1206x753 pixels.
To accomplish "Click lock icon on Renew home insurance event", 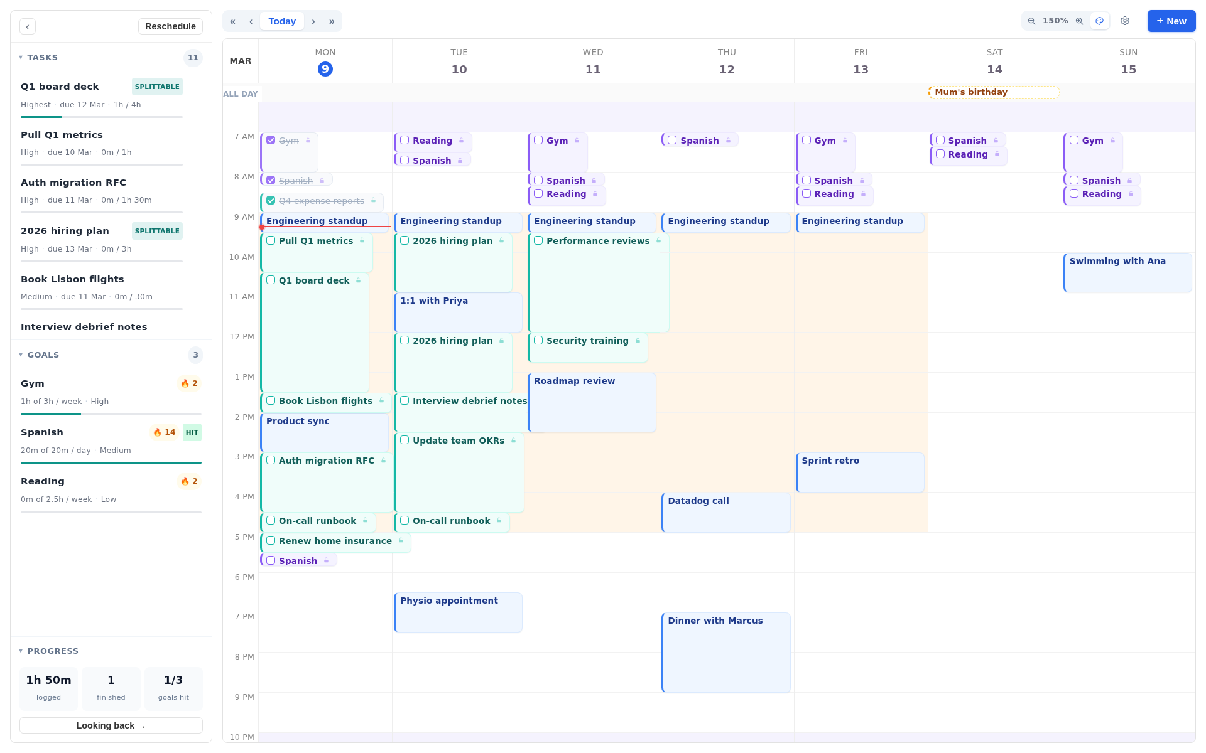I will pyautogui.click(x=401, y=541).
